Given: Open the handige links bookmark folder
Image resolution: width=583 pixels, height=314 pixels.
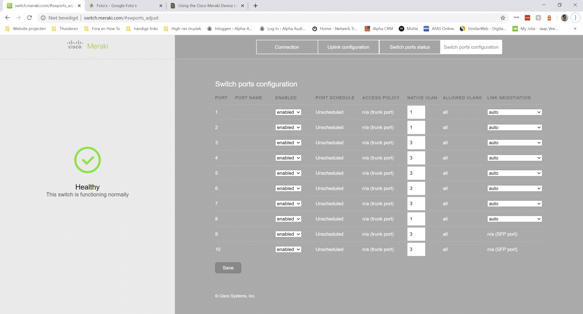Looking at the screenshot, I should pos(142,28).
